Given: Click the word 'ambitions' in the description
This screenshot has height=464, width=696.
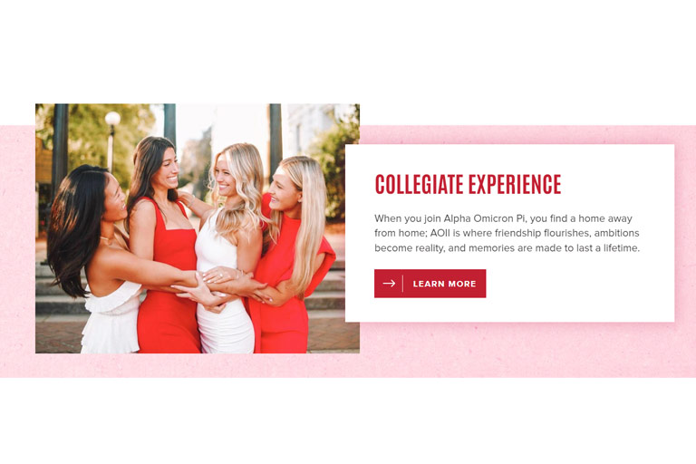Looking at the screenshot, I should [617, 233].
